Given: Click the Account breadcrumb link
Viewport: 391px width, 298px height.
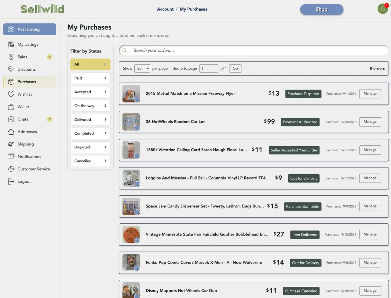Looking at the screenshot, I should click(x=165, y=9).
